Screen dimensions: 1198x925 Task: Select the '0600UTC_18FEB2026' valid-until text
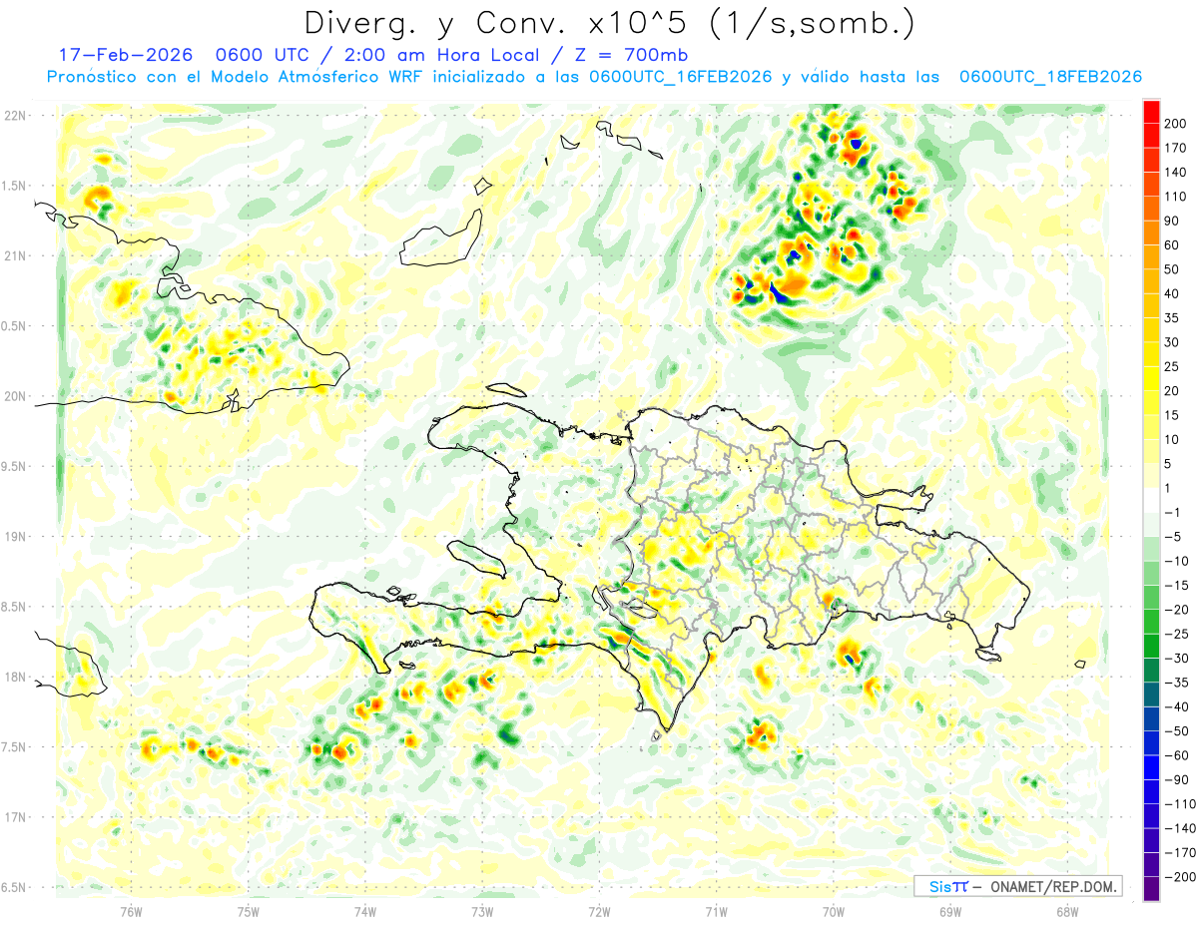1050,76
